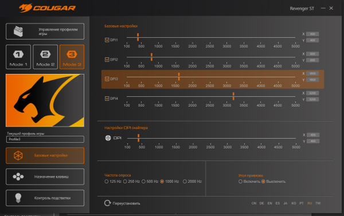
Task: Click the Profile3 name input field
Action: point(45,139)
